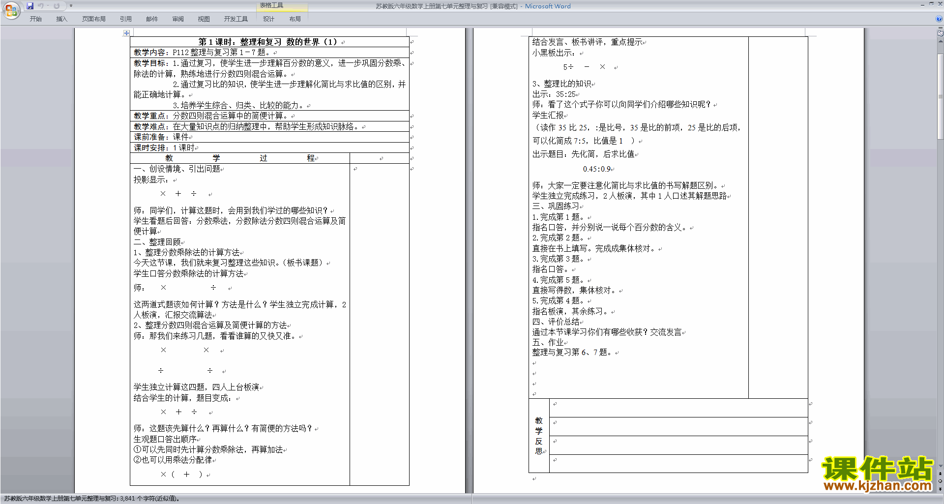Screen dimensions: 944x504
Task: Undo the last action
Action: tap(41, 6)
